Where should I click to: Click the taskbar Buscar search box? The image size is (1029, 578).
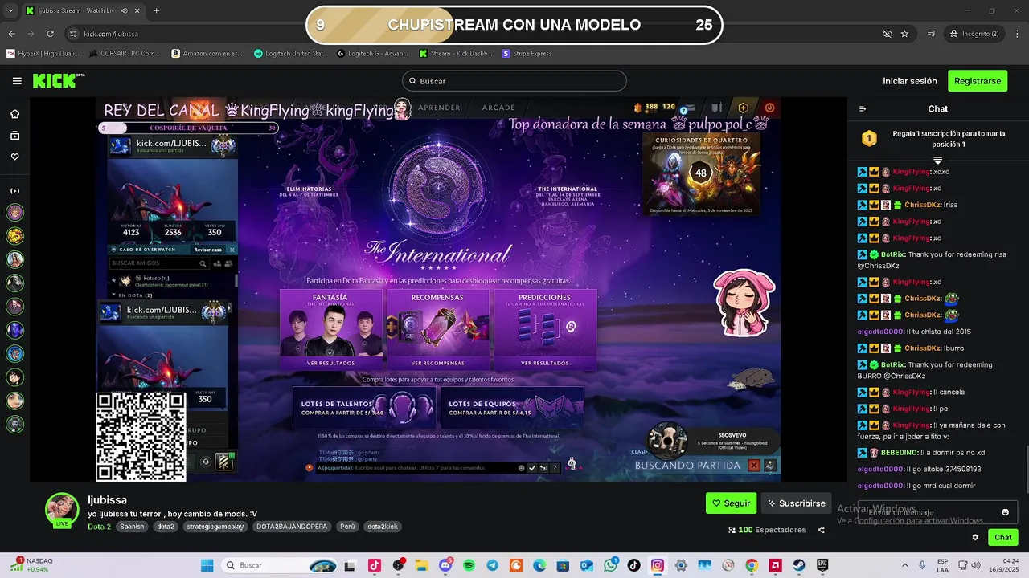pos(280,565)
